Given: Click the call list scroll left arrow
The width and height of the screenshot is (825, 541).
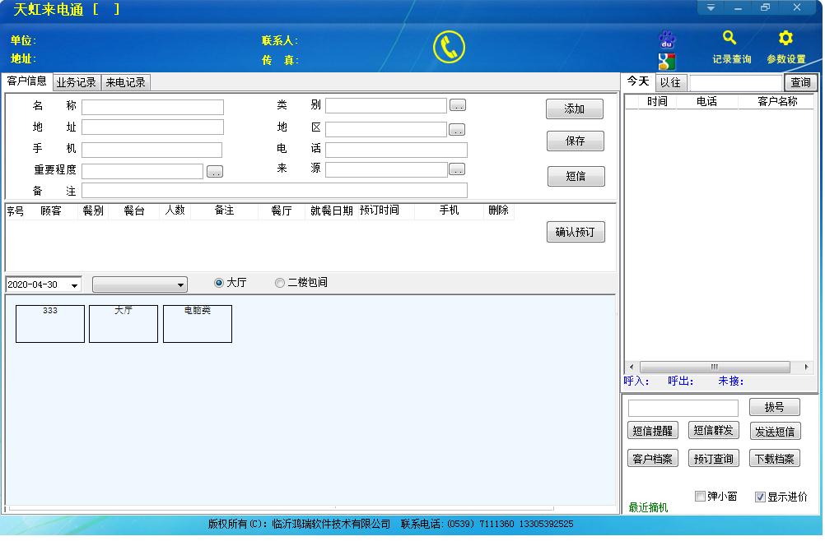Looking at the screenshot, I should [632, 367].
